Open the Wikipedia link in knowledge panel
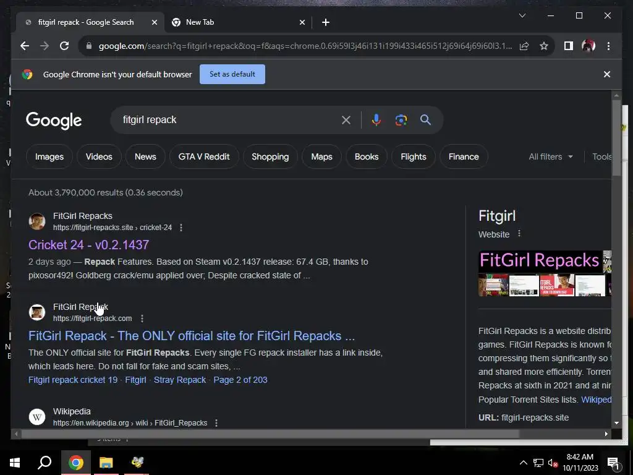The image size is (633, 475). [596, 400]
